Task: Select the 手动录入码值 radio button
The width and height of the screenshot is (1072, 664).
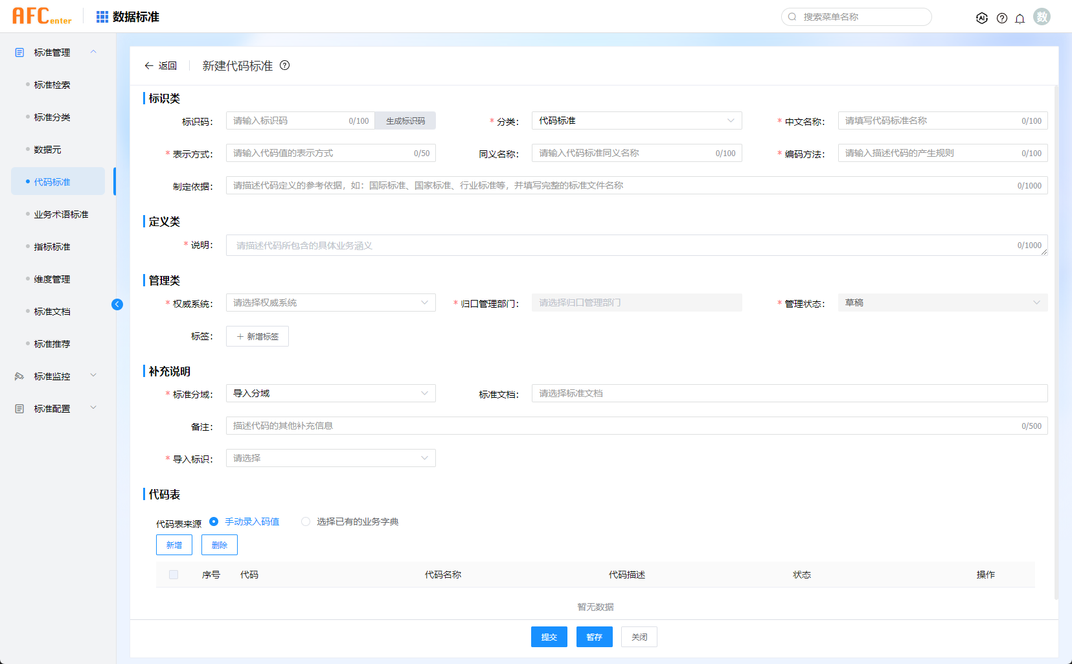Action: pos(214,521)
